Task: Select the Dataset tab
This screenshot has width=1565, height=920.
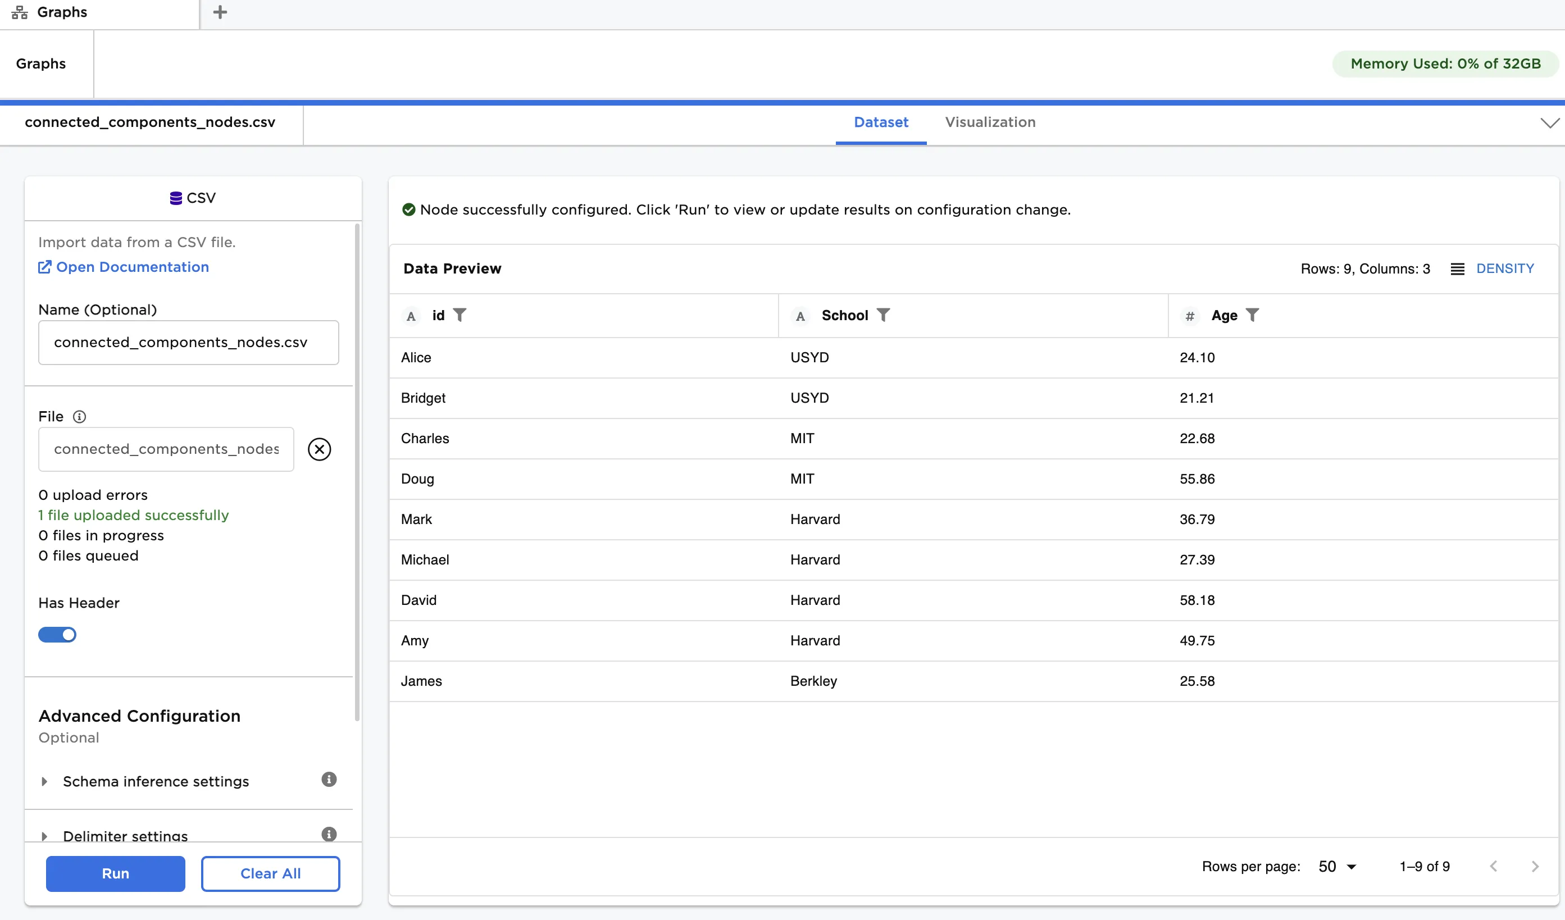Action: point(881,122)
